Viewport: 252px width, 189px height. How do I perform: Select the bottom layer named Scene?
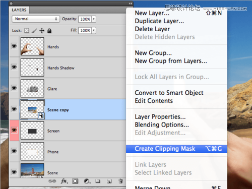coord(52,173)
